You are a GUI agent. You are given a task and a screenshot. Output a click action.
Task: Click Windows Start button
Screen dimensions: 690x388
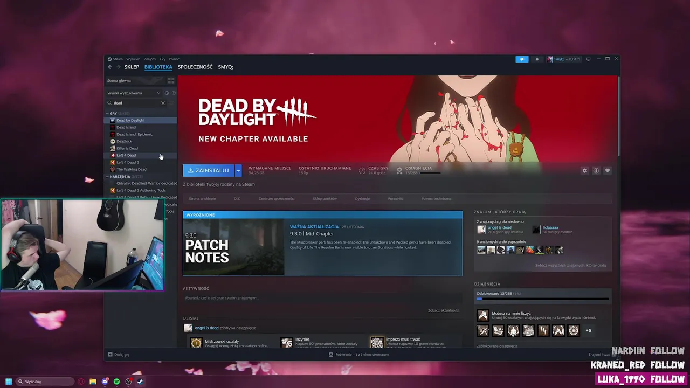9,382
